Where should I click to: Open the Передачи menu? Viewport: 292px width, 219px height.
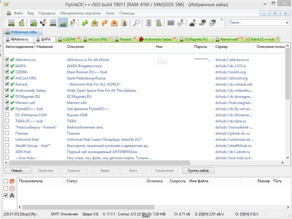coord(47,13)
